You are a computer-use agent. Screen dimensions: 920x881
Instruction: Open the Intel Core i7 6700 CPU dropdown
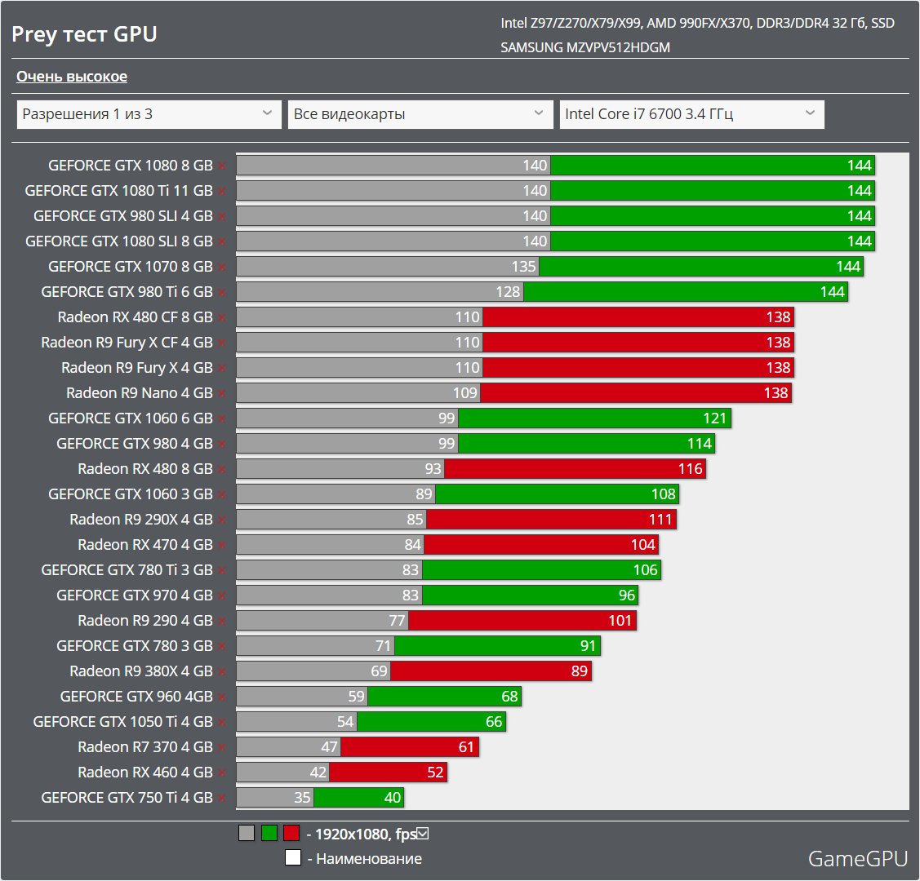click(x=691, y=114)
